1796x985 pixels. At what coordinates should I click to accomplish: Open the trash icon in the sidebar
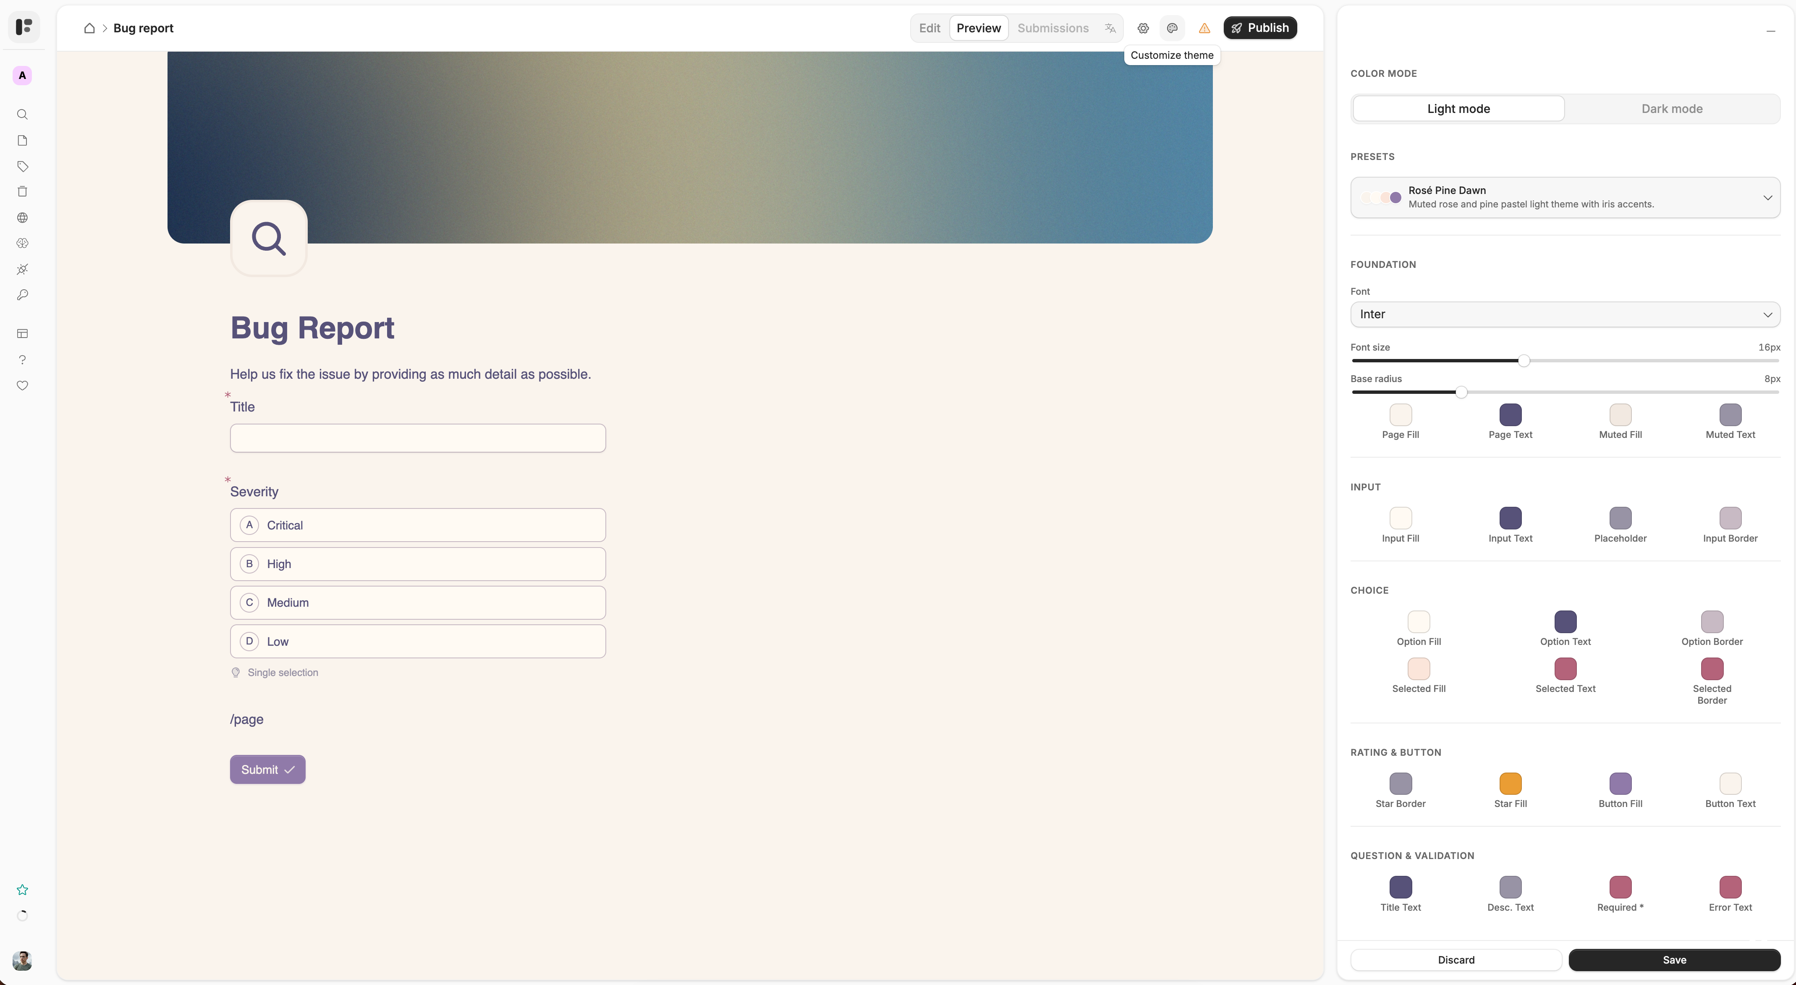click(x=22, y=192)
